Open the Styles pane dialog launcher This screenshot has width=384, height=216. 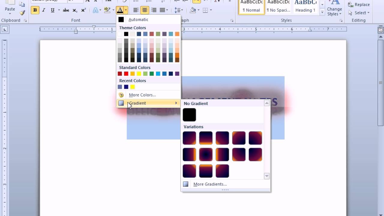tap(341, 20)
